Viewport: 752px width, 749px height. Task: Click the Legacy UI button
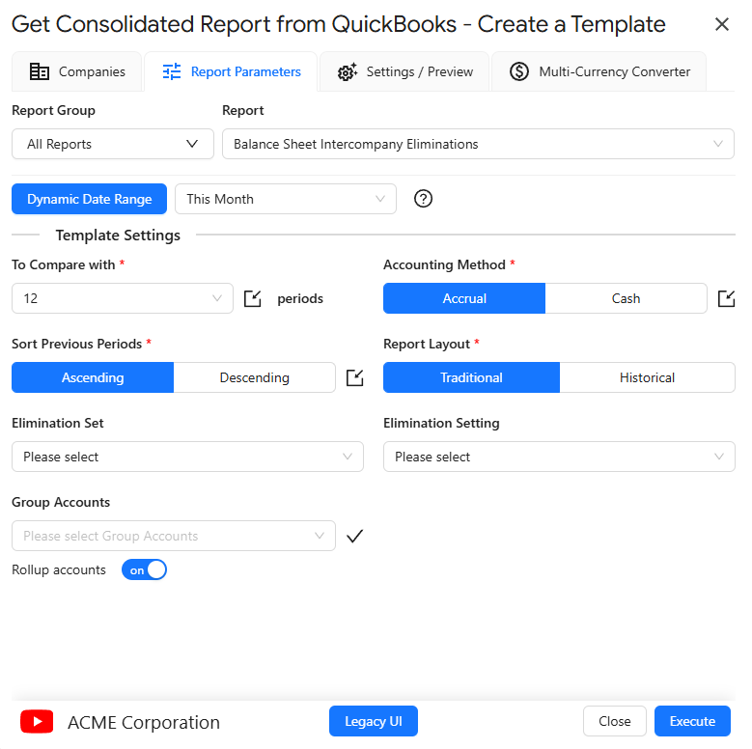point(374,721)
